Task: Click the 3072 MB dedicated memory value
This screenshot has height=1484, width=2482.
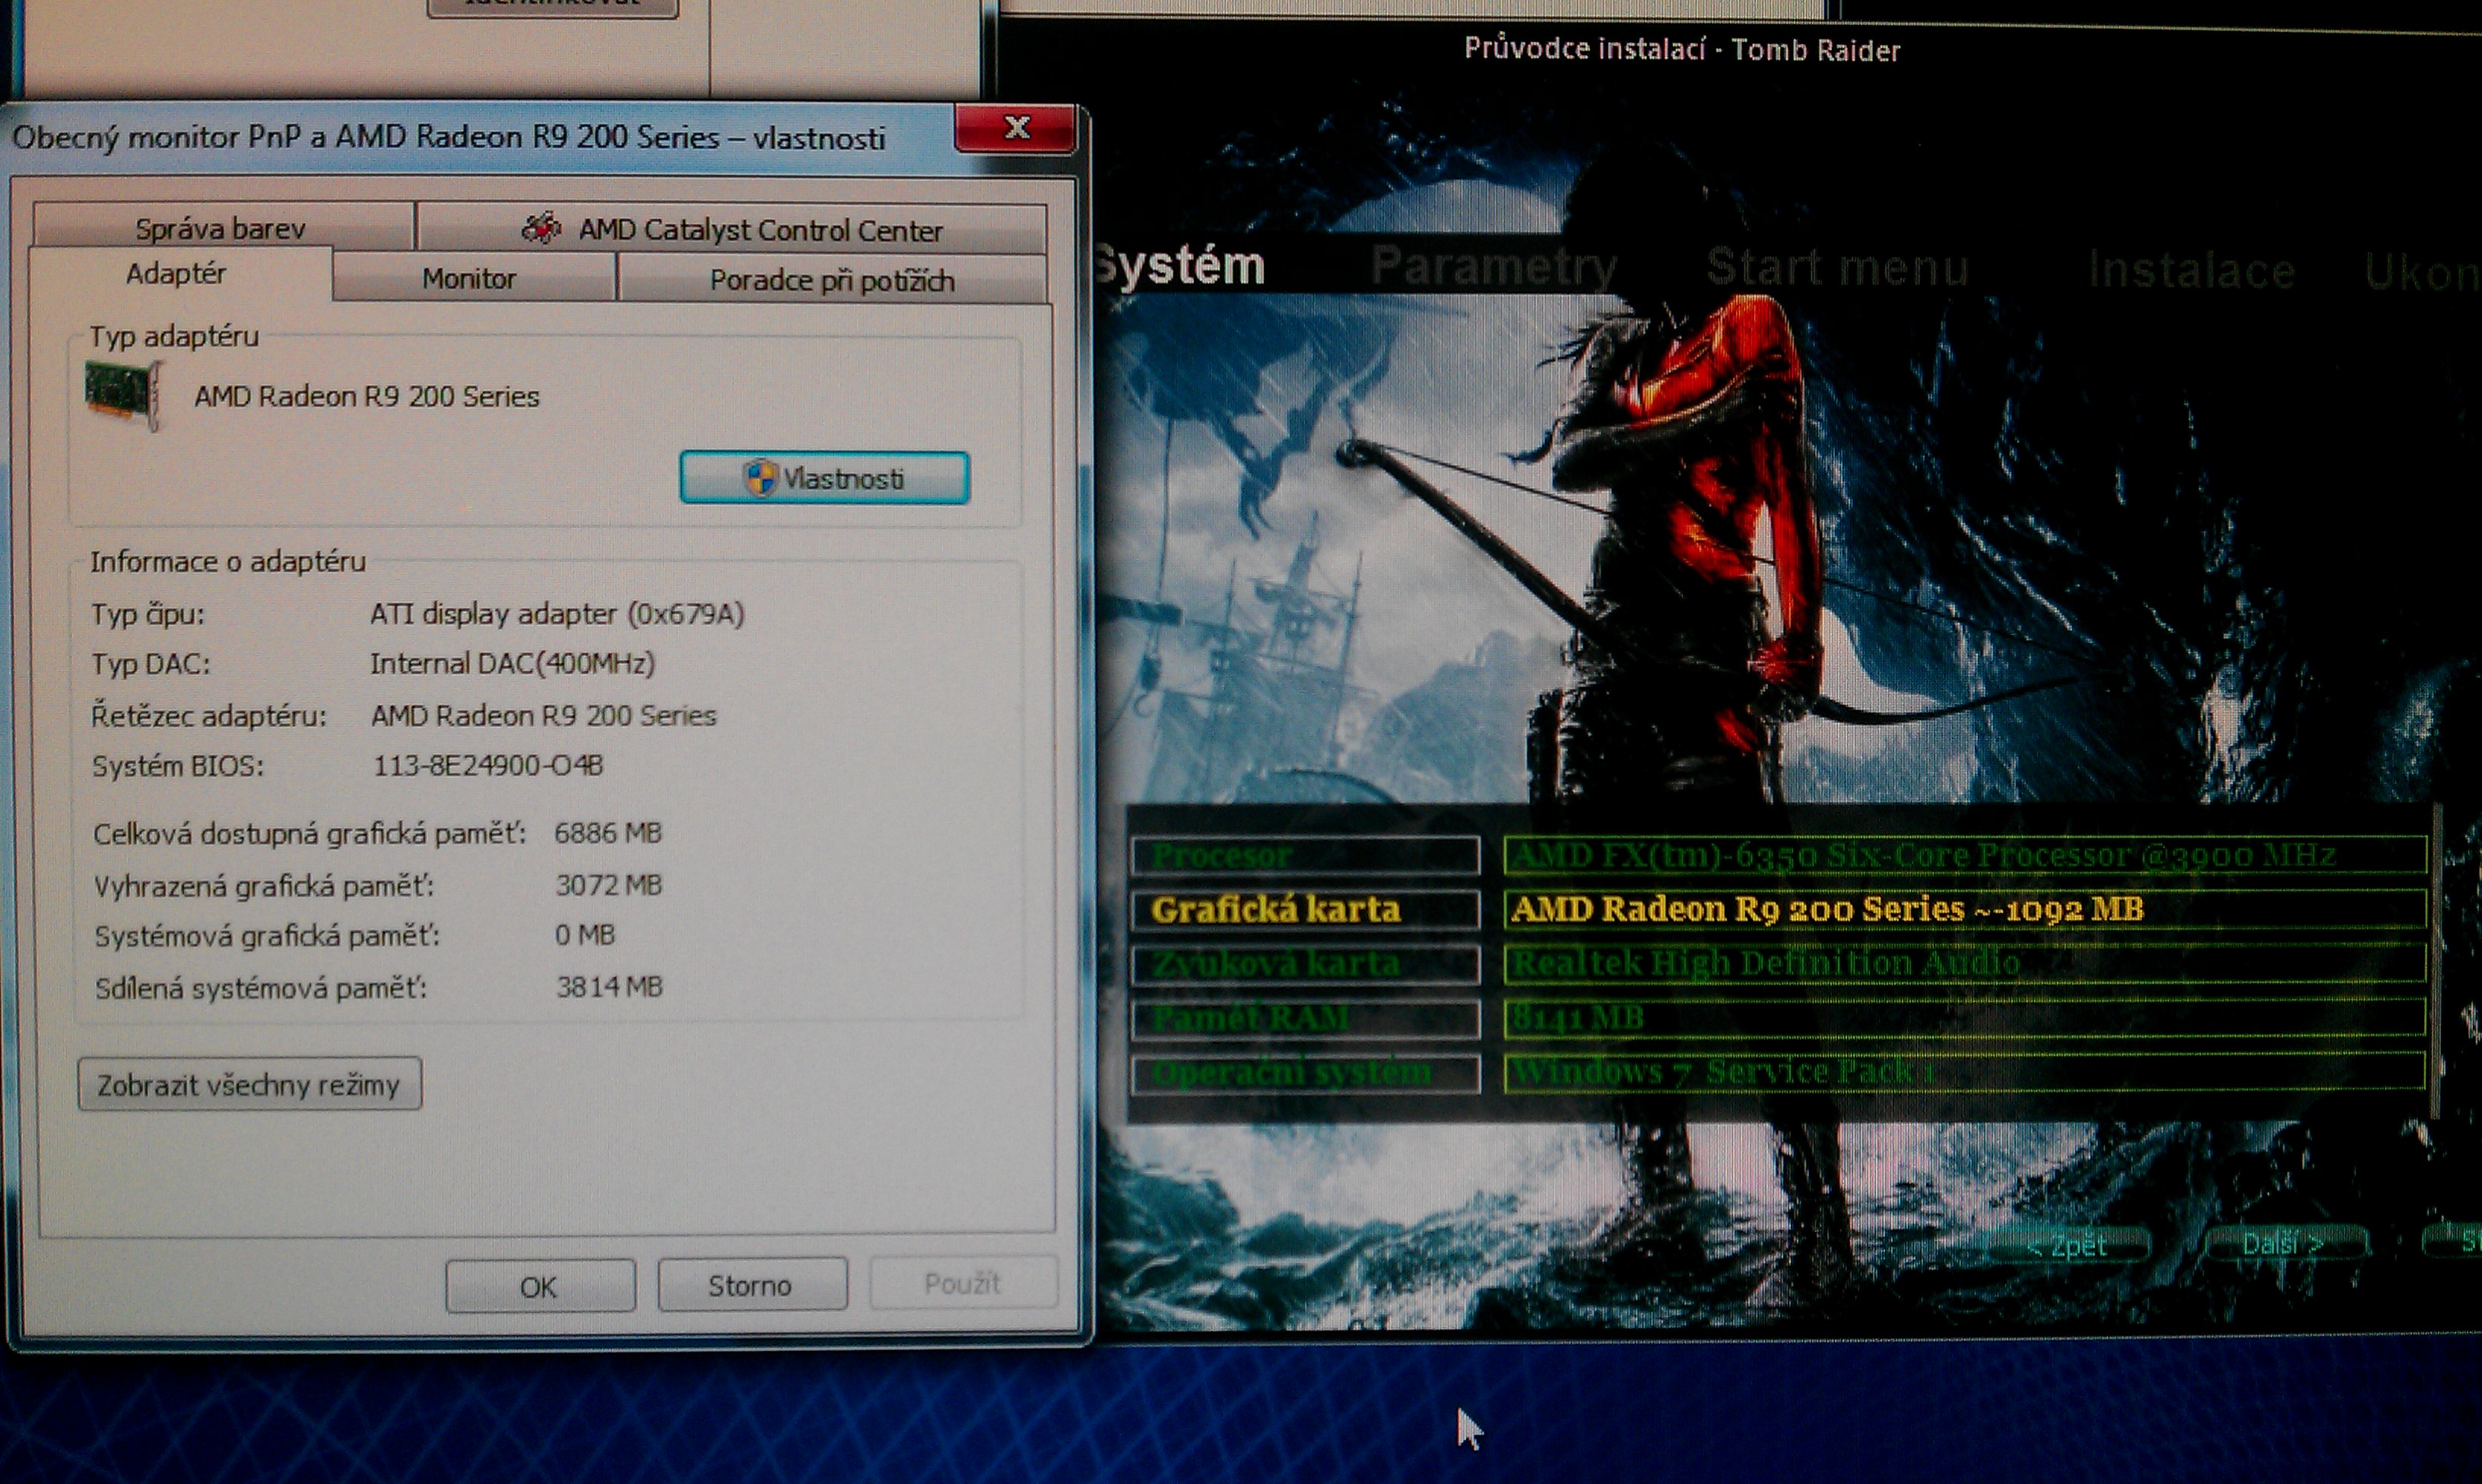Action: click(x=609, y=885)
